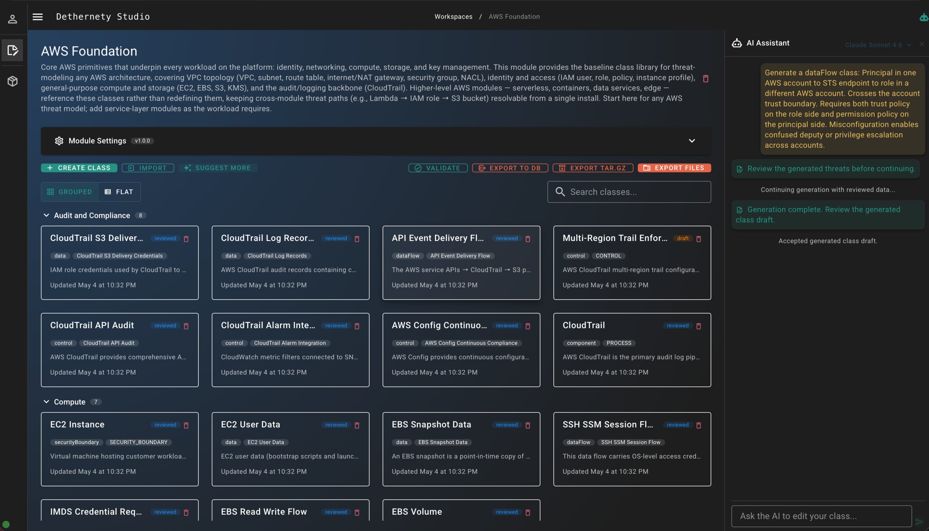Click EXPORT TAR.GZ button

coord(593,168)
